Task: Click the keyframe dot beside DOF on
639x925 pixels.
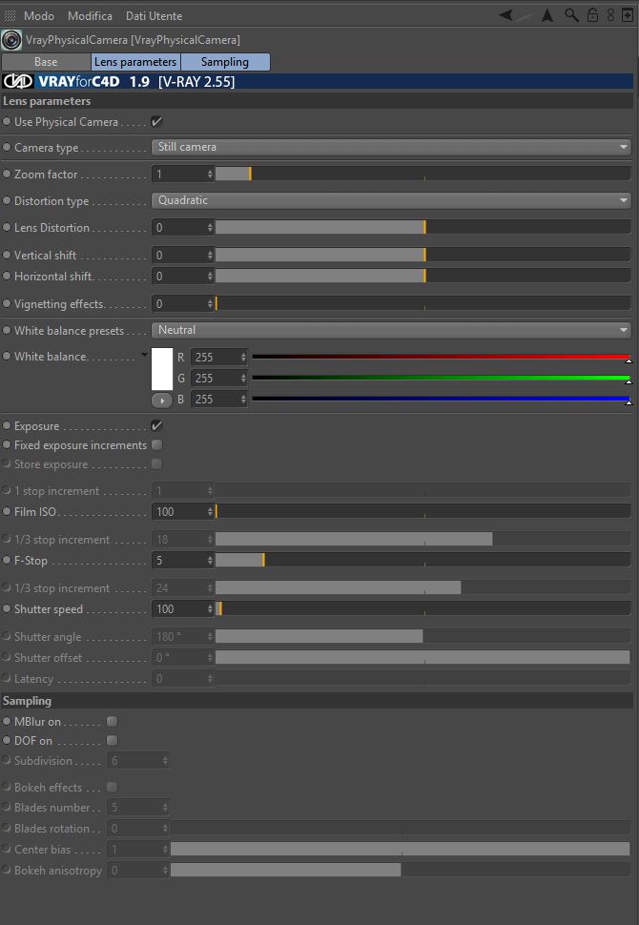Action: tap(7, 740)
